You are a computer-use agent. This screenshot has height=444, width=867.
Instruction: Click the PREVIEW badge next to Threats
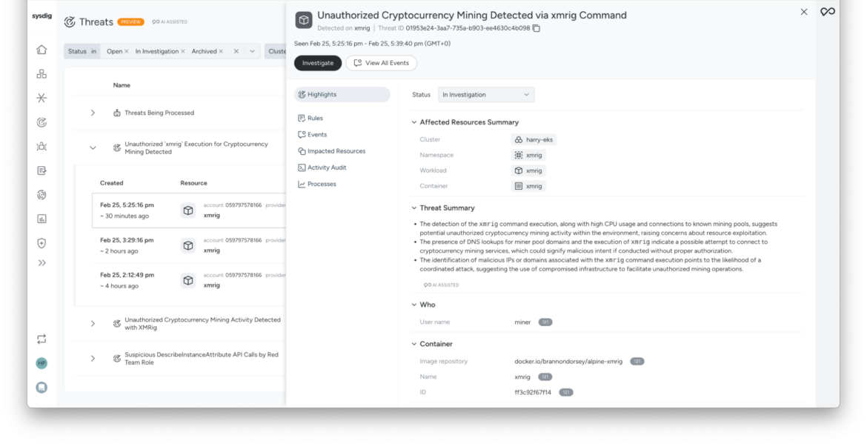coord(131,22)
